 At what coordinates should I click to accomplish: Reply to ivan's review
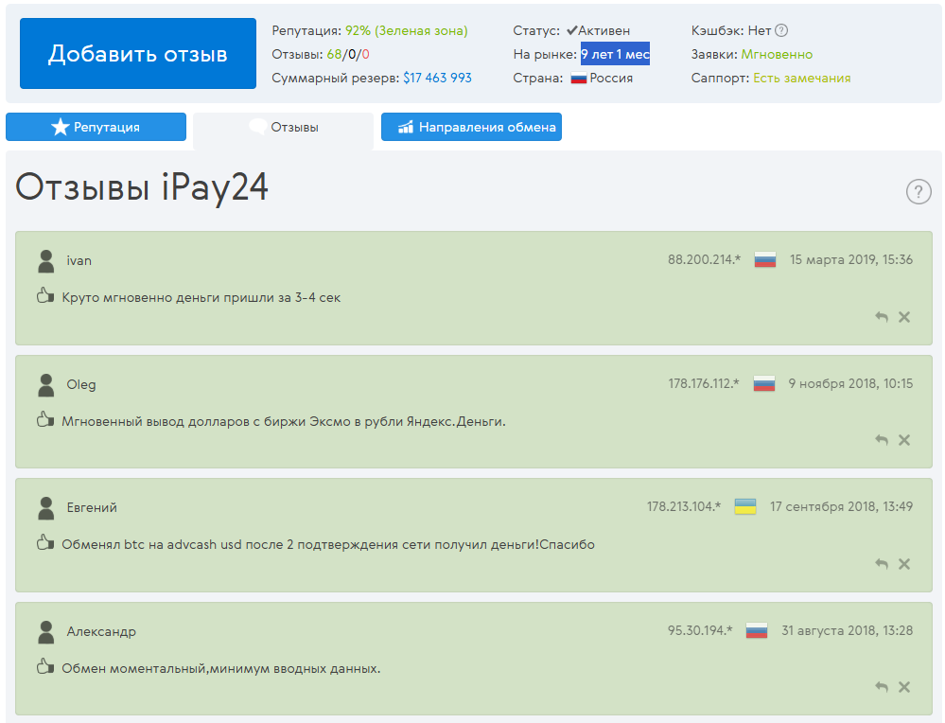tap(881, 317)
